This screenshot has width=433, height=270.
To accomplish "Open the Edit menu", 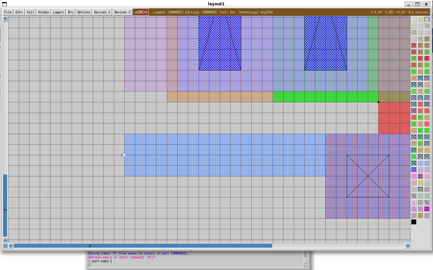I will [19, 12].
